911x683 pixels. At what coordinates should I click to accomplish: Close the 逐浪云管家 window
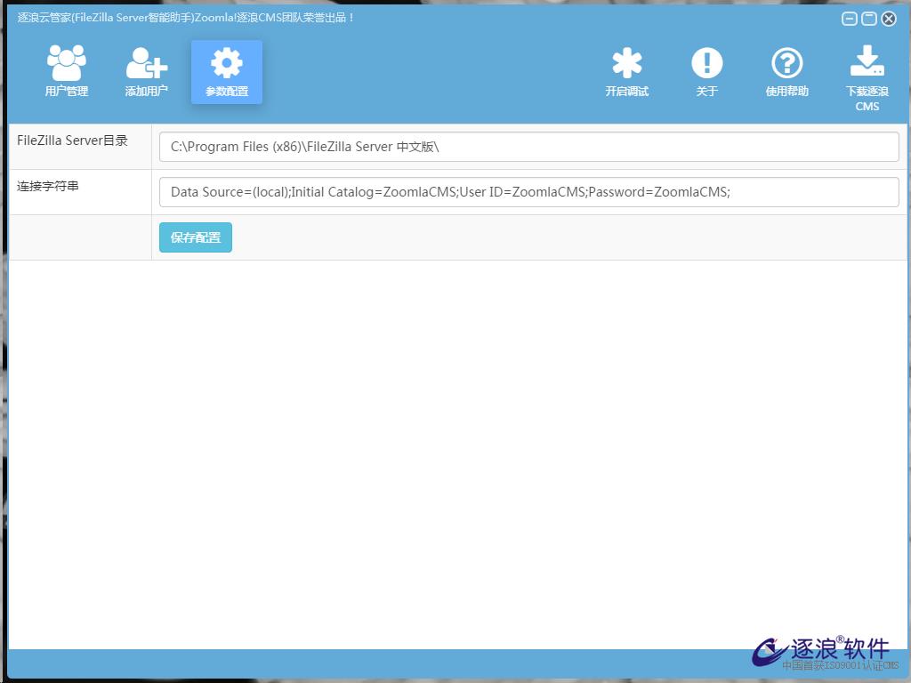click(889, 19)
